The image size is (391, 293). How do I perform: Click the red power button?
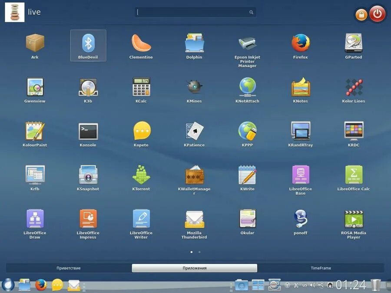pos(377,14)
